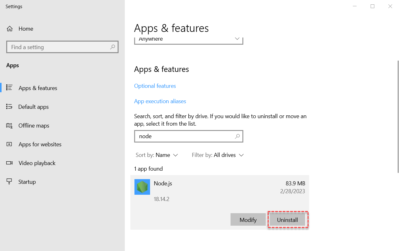The image size is (399, 251).
Task: Click the Apps & features list icon
Action: 9,88
